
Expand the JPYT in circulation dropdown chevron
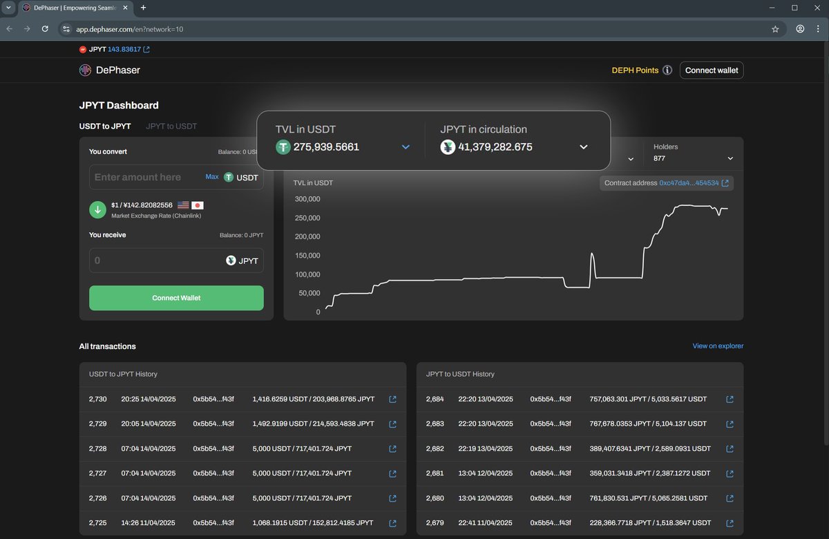click(x=584, y=147)
